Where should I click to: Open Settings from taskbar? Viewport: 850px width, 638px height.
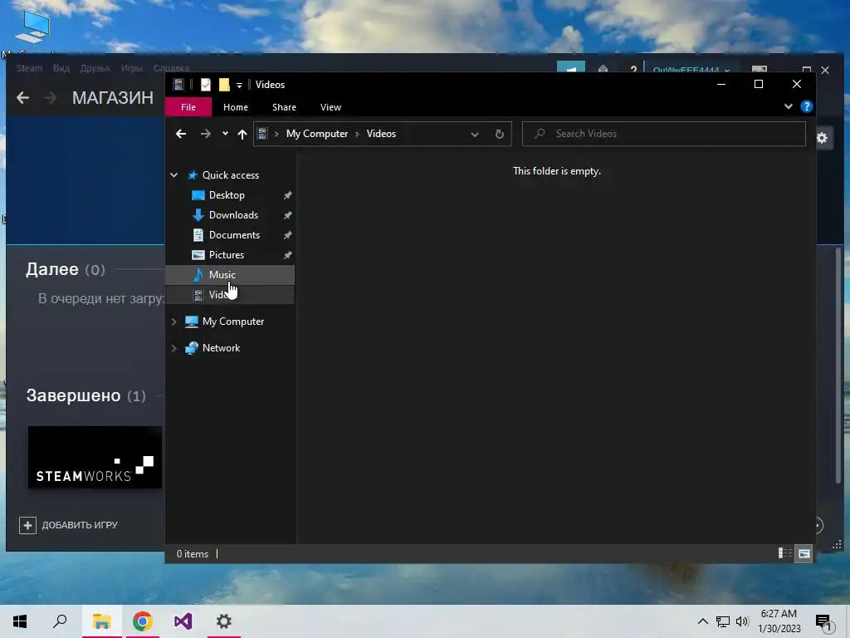pyautogui.click(x=223, y=621)
